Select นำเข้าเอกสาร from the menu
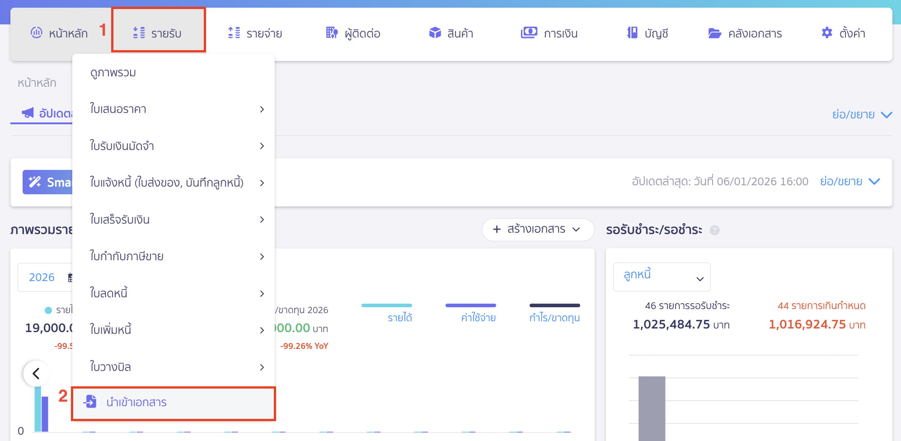 (x=136, y=402)
